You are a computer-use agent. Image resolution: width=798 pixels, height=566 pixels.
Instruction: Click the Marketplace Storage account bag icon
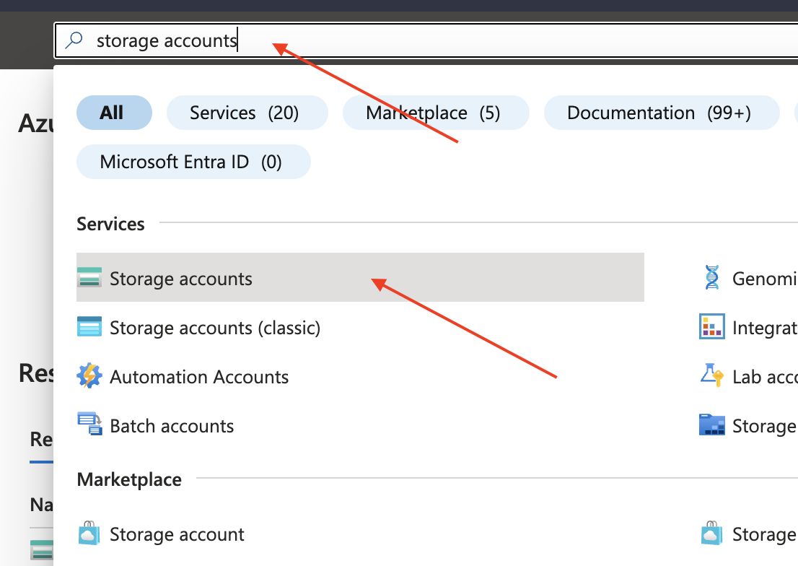pos(89,534)
